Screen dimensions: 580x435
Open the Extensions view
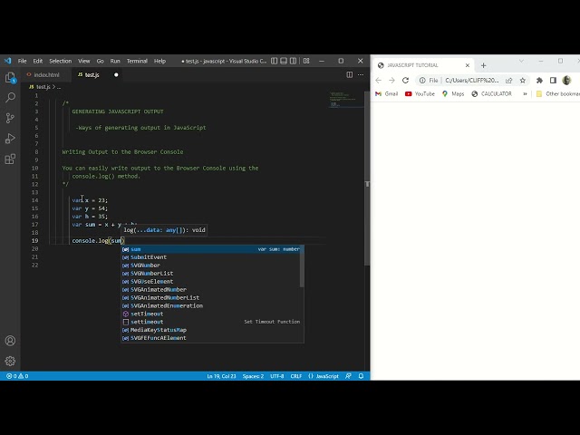(x=10, y=159)
